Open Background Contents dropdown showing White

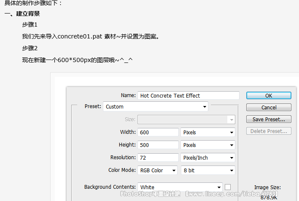[x=180, y=187]
